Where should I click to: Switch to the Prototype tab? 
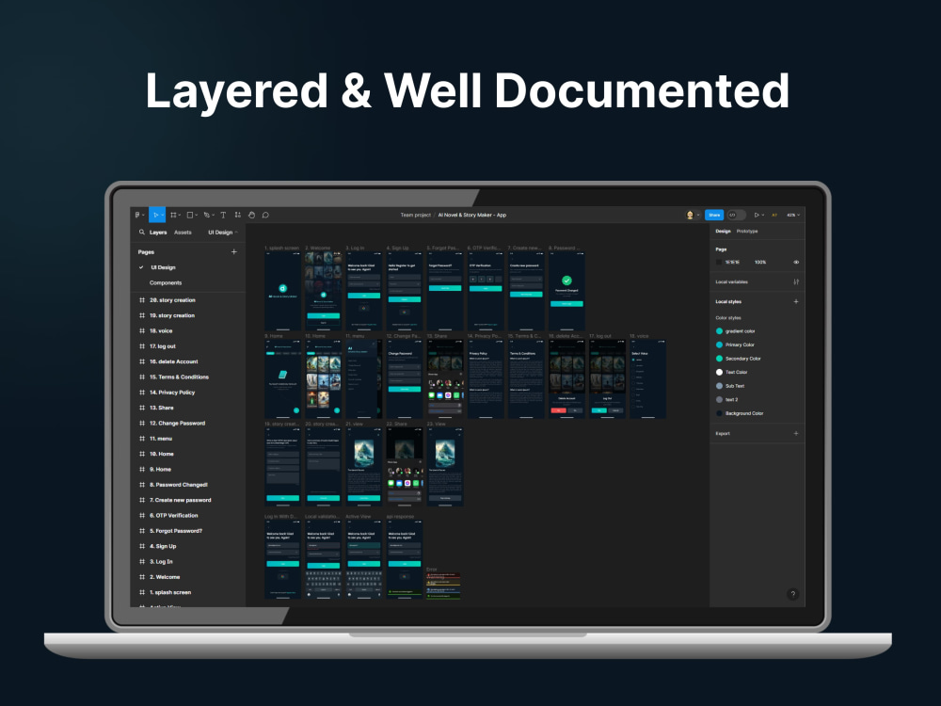[747, 232]
